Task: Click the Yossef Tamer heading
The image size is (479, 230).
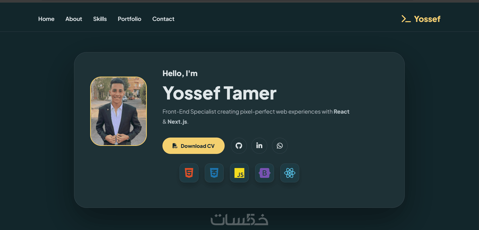Action: click(219, 93)
